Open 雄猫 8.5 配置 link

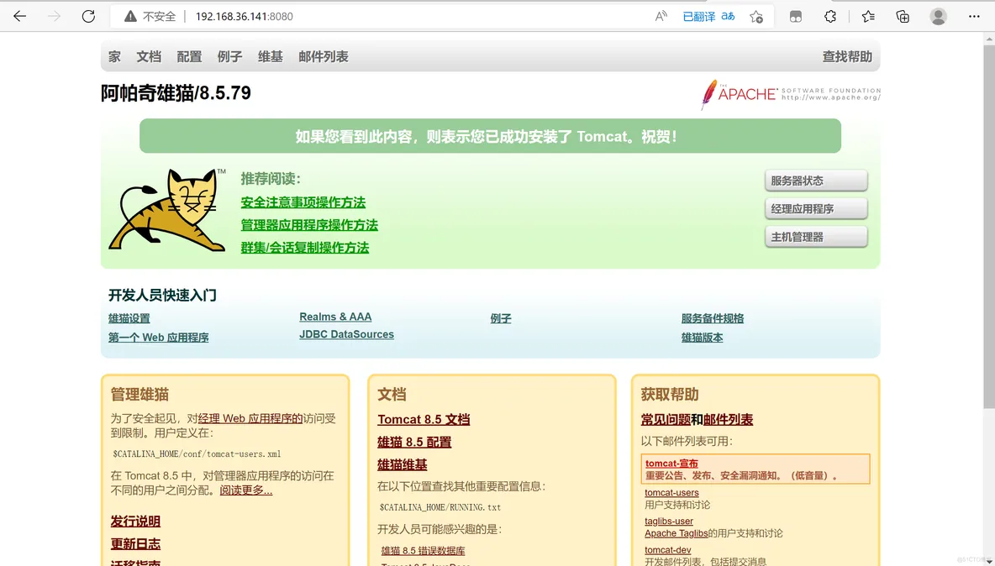click(x=414, y=442)
